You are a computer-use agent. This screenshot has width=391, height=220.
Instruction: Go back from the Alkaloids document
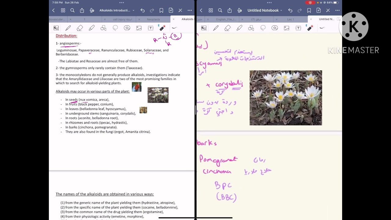[53, 10]
